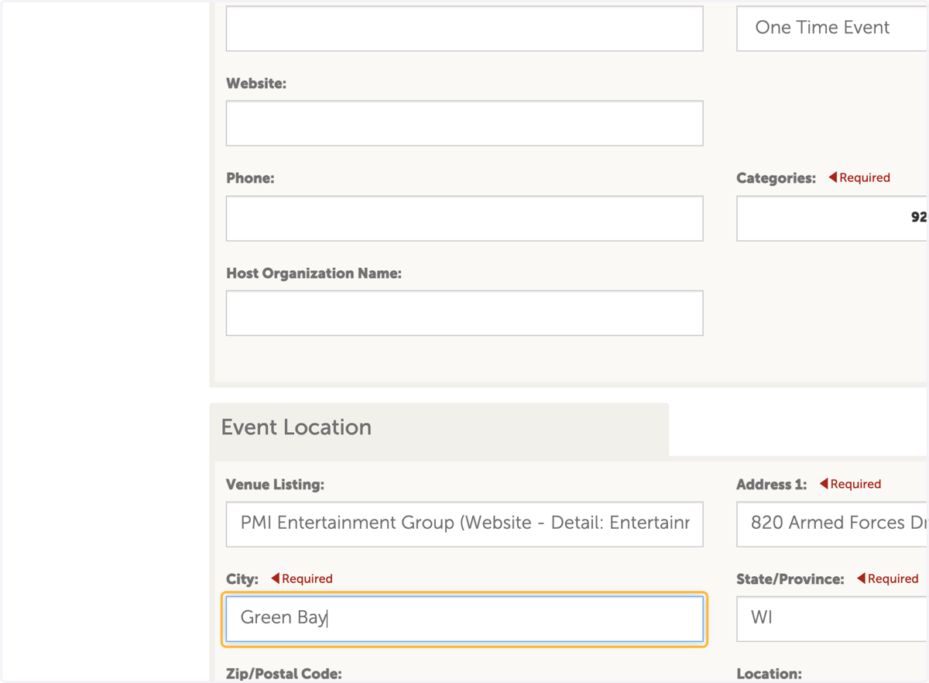Click the Location label
Viewport: 929px width, 683px height.
(x=769, y=674)
